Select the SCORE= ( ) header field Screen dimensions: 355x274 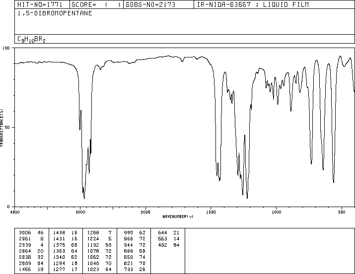pos(96,4)
